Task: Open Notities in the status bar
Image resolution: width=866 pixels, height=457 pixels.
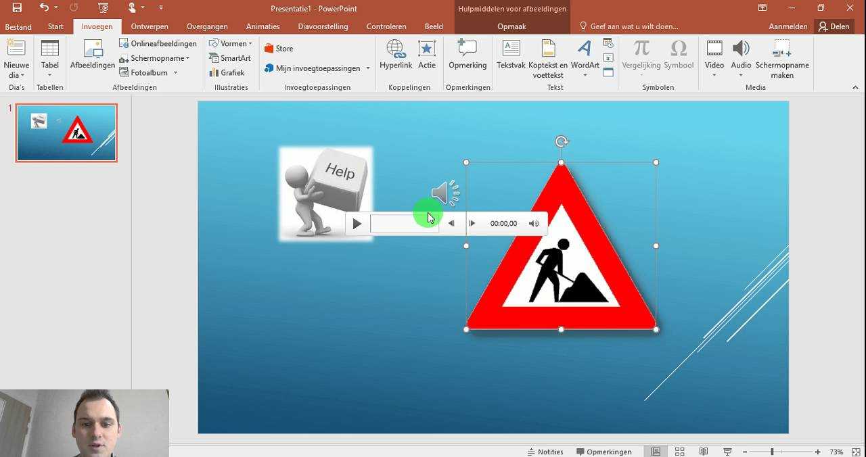Action: click(545, 451)
